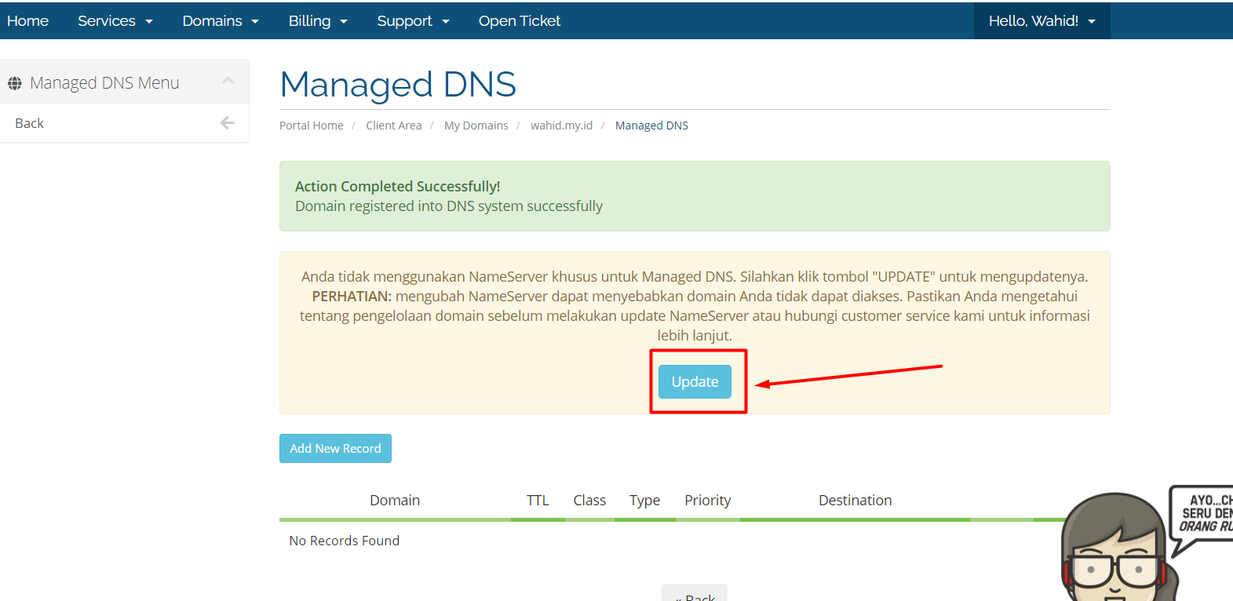
Task: Open the Billing dropdown menu
Action: tap(318, 21)
